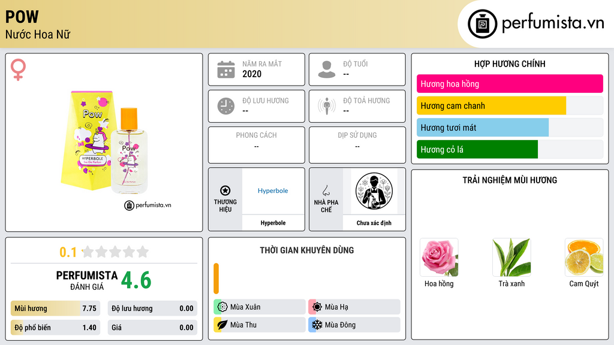Click the Mùa Hạ sun icon
This screenshot has height=345, width=614.
317,307
